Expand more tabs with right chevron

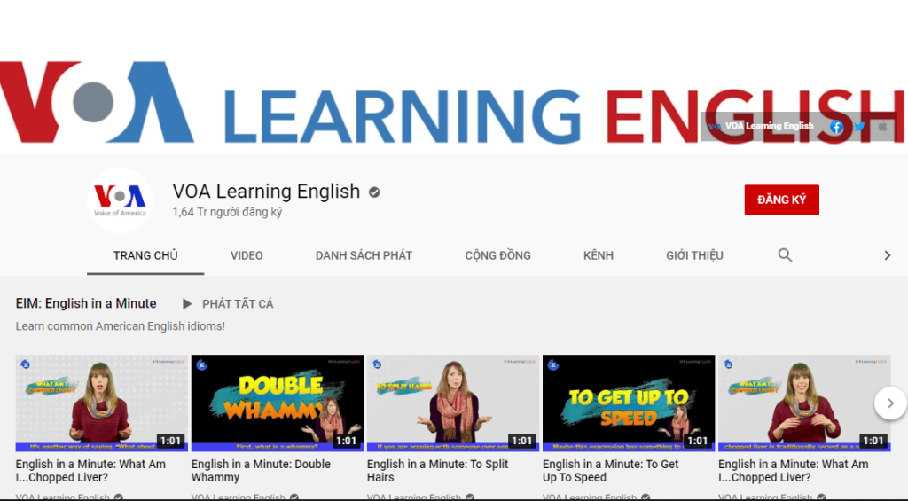click(x=887, y=255)
